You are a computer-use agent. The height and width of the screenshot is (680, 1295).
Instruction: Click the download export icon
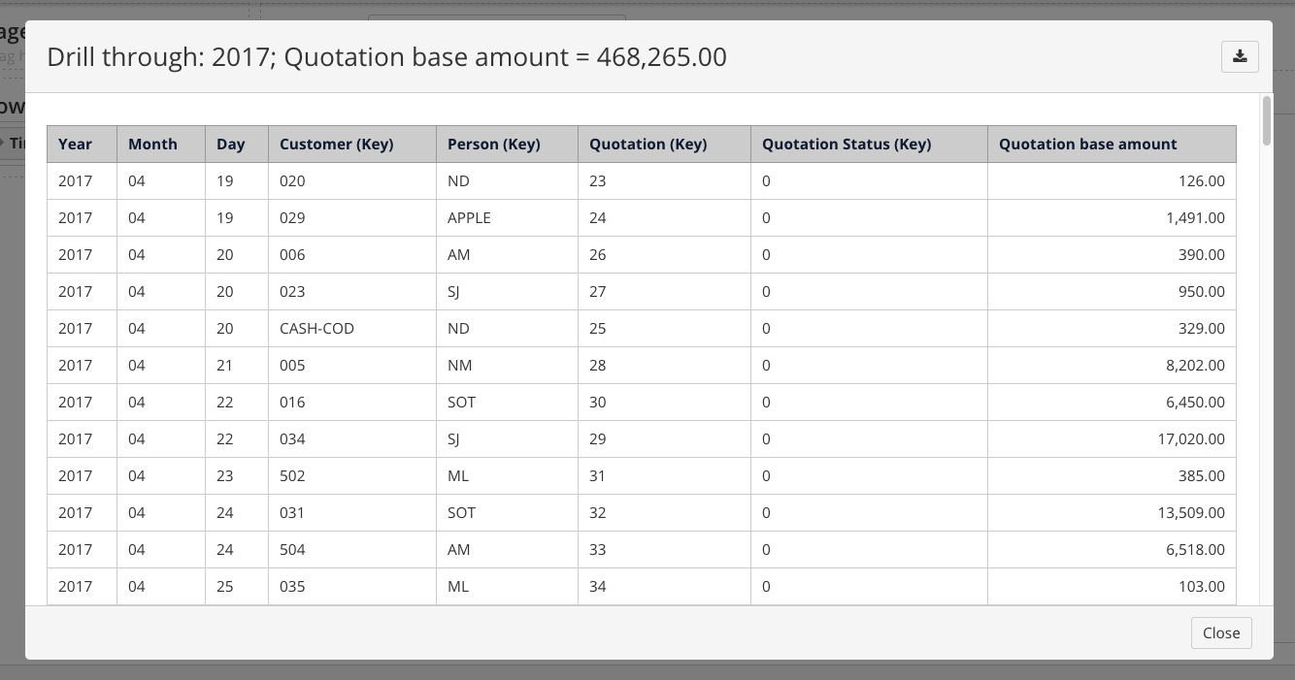click(x=1240, y=56)
